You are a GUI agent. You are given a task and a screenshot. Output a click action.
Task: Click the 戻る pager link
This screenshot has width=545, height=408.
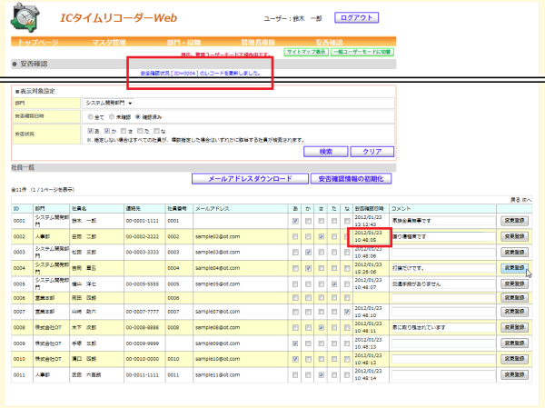[x=515, y=200]
